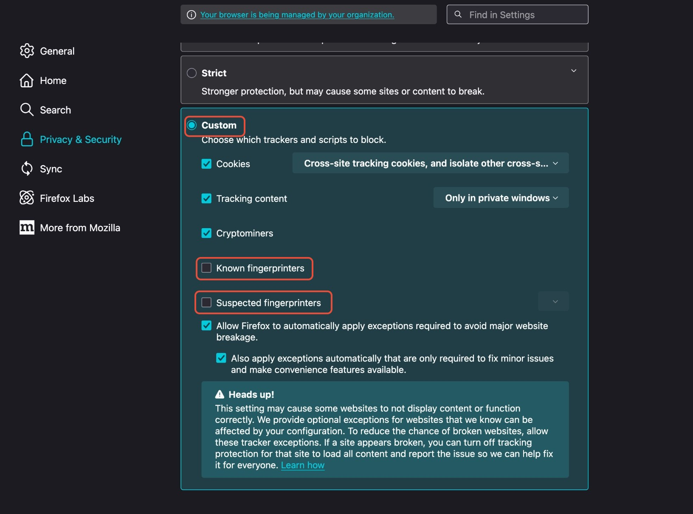
Task: Go to the Sync settings section
Action: [51, 169]
